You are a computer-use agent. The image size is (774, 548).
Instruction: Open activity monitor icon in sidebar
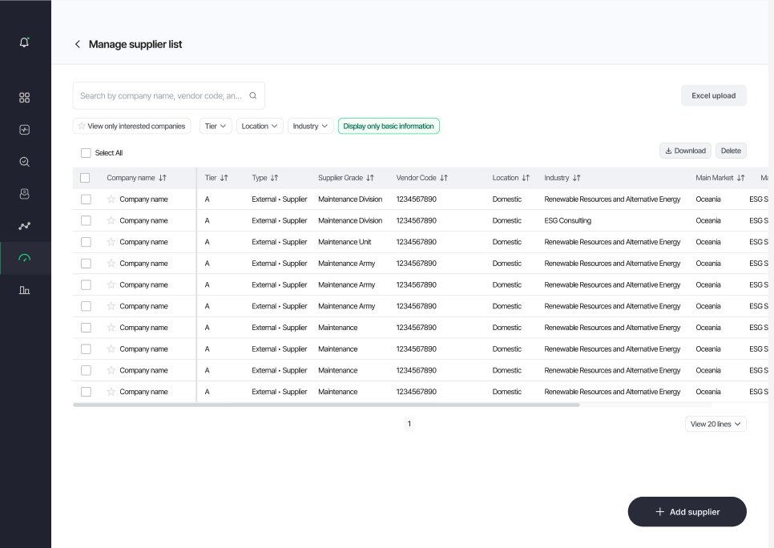click(x=24, y=130)
